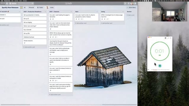The image size is (189, 106).
Task: Open the Window menu in the menu bar
Action: 25,1
